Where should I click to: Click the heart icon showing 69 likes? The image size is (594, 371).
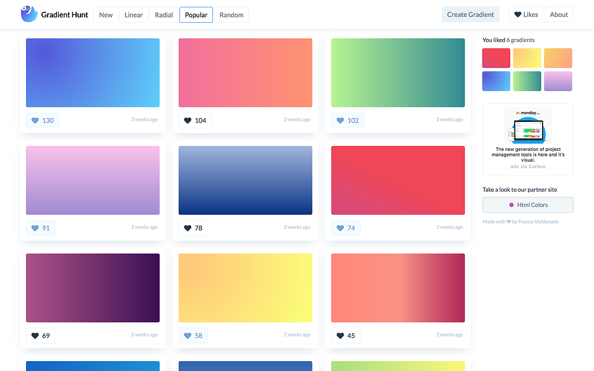[35, 335]
